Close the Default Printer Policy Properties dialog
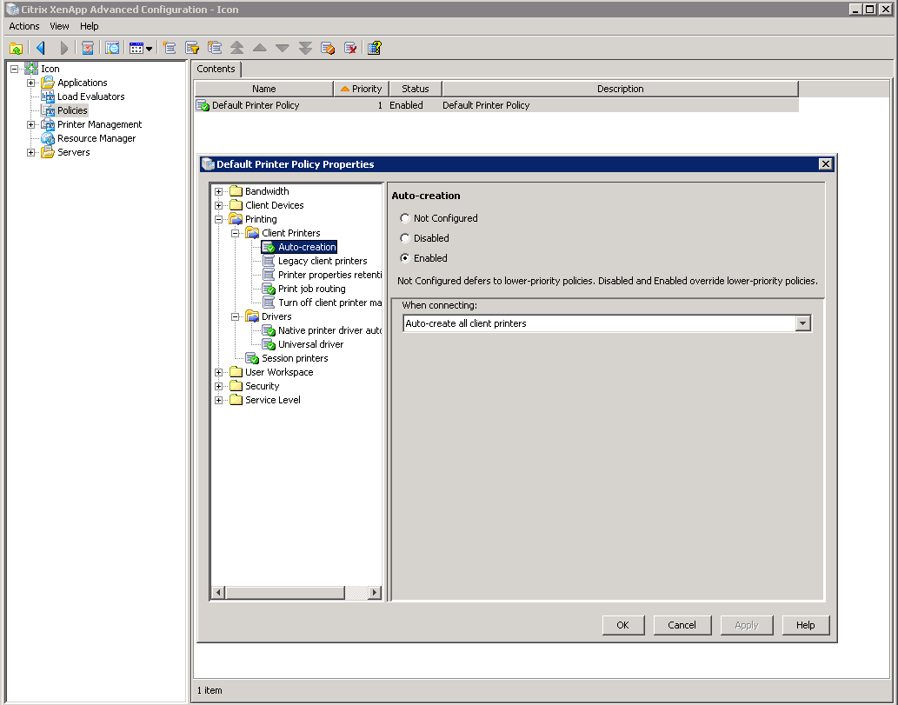898x705 pixels. [825, 164]
